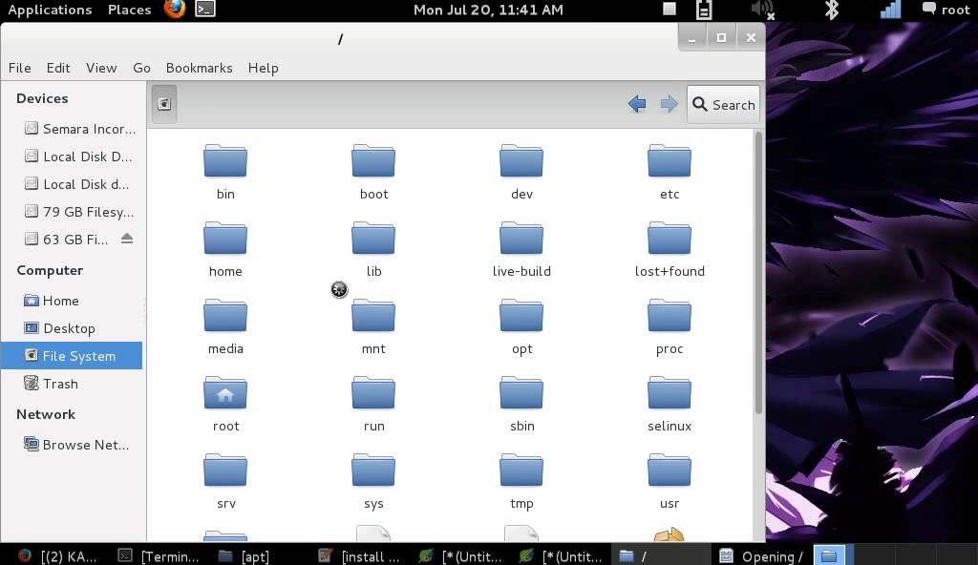Image resolution: width=978 pixels, height=565 pixels.
Task: Open the Edit menu
Action: [x=58, y=68]
